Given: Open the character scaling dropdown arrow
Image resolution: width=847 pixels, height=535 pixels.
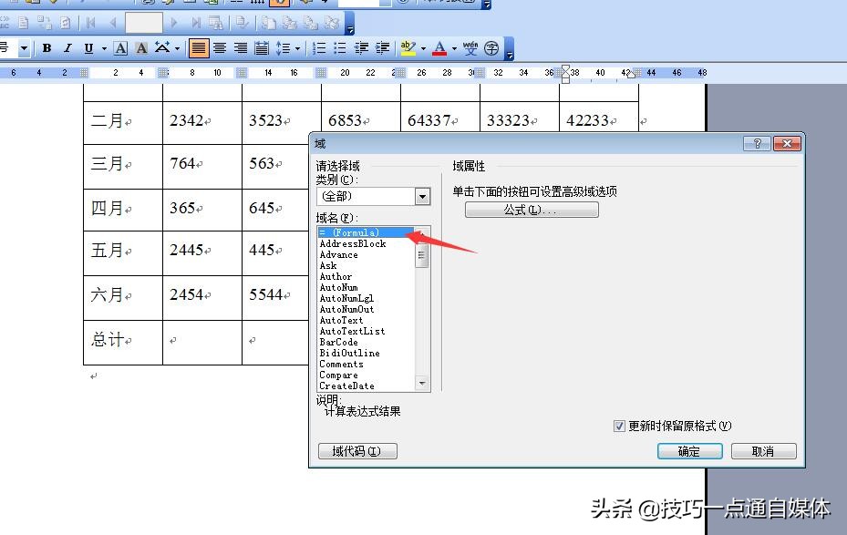Looking at the screenshot, I should pos(177,48).
